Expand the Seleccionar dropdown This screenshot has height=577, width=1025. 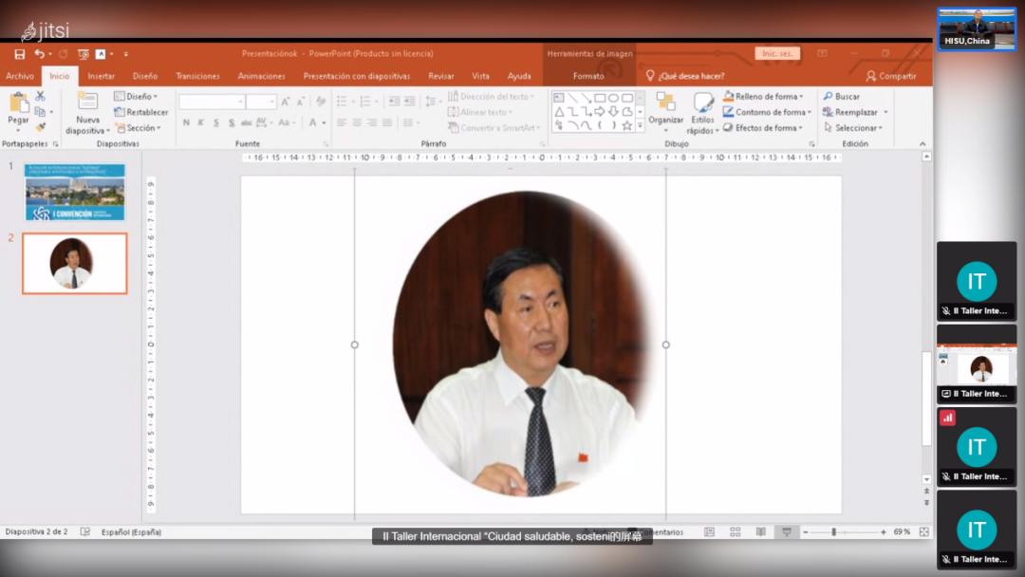(853, 128)
